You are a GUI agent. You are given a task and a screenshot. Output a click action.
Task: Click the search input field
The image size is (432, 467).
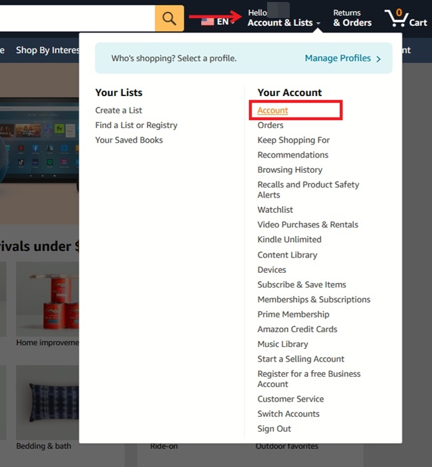(77, 19)
